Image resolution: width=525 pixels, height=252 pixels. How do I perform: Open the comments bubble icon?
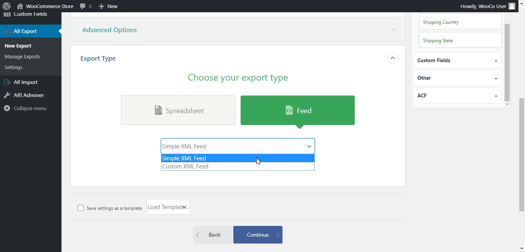pyautogui.click(x=83, y=7)
